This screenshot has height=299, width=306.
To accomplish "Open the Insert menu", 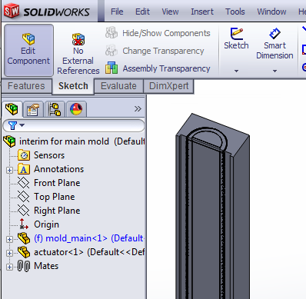I will 202,12.
